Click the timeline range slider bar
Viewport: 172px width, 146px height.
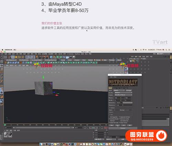(x=43, y=128)
